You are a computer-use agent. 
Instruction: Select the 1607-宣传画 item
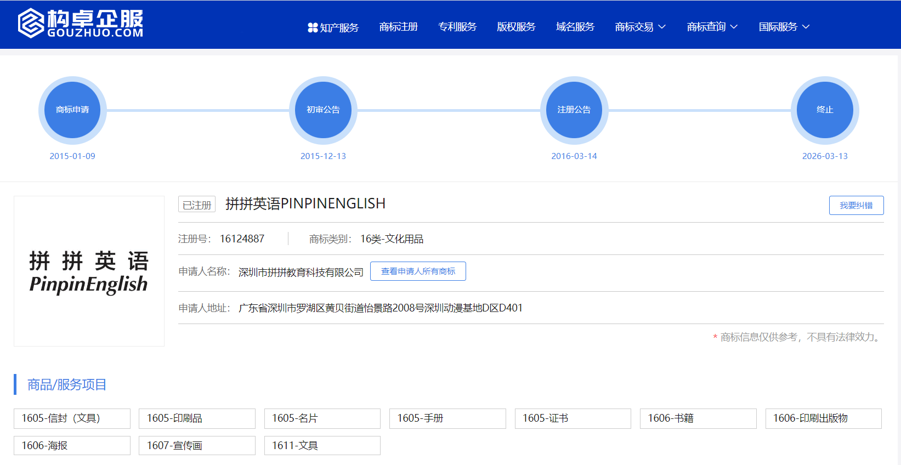[197, 445]
